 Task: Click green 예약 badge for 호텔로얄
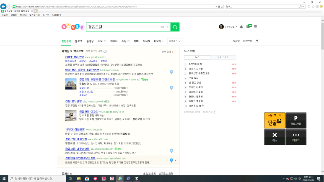pyautogui.click(x=145, y=79)
